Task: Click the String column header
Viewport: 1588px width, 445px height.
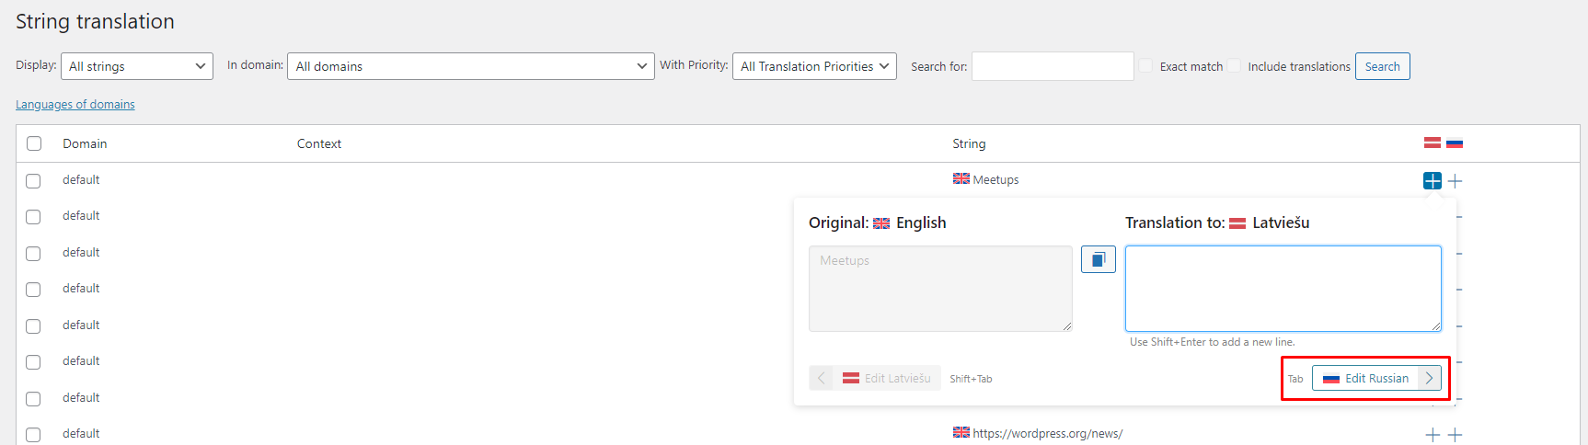Action: pos(968,143)
